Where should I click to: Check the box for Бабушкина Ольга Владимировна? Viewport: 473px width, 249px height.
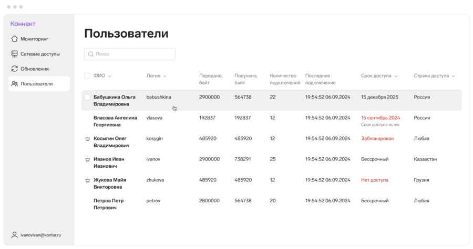(x=87, y=98)
